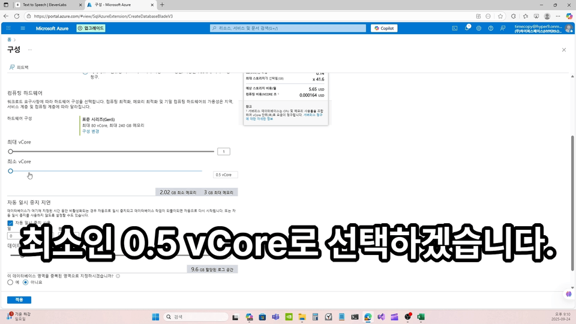Click the taskbar clock and date

pos(562,317)
